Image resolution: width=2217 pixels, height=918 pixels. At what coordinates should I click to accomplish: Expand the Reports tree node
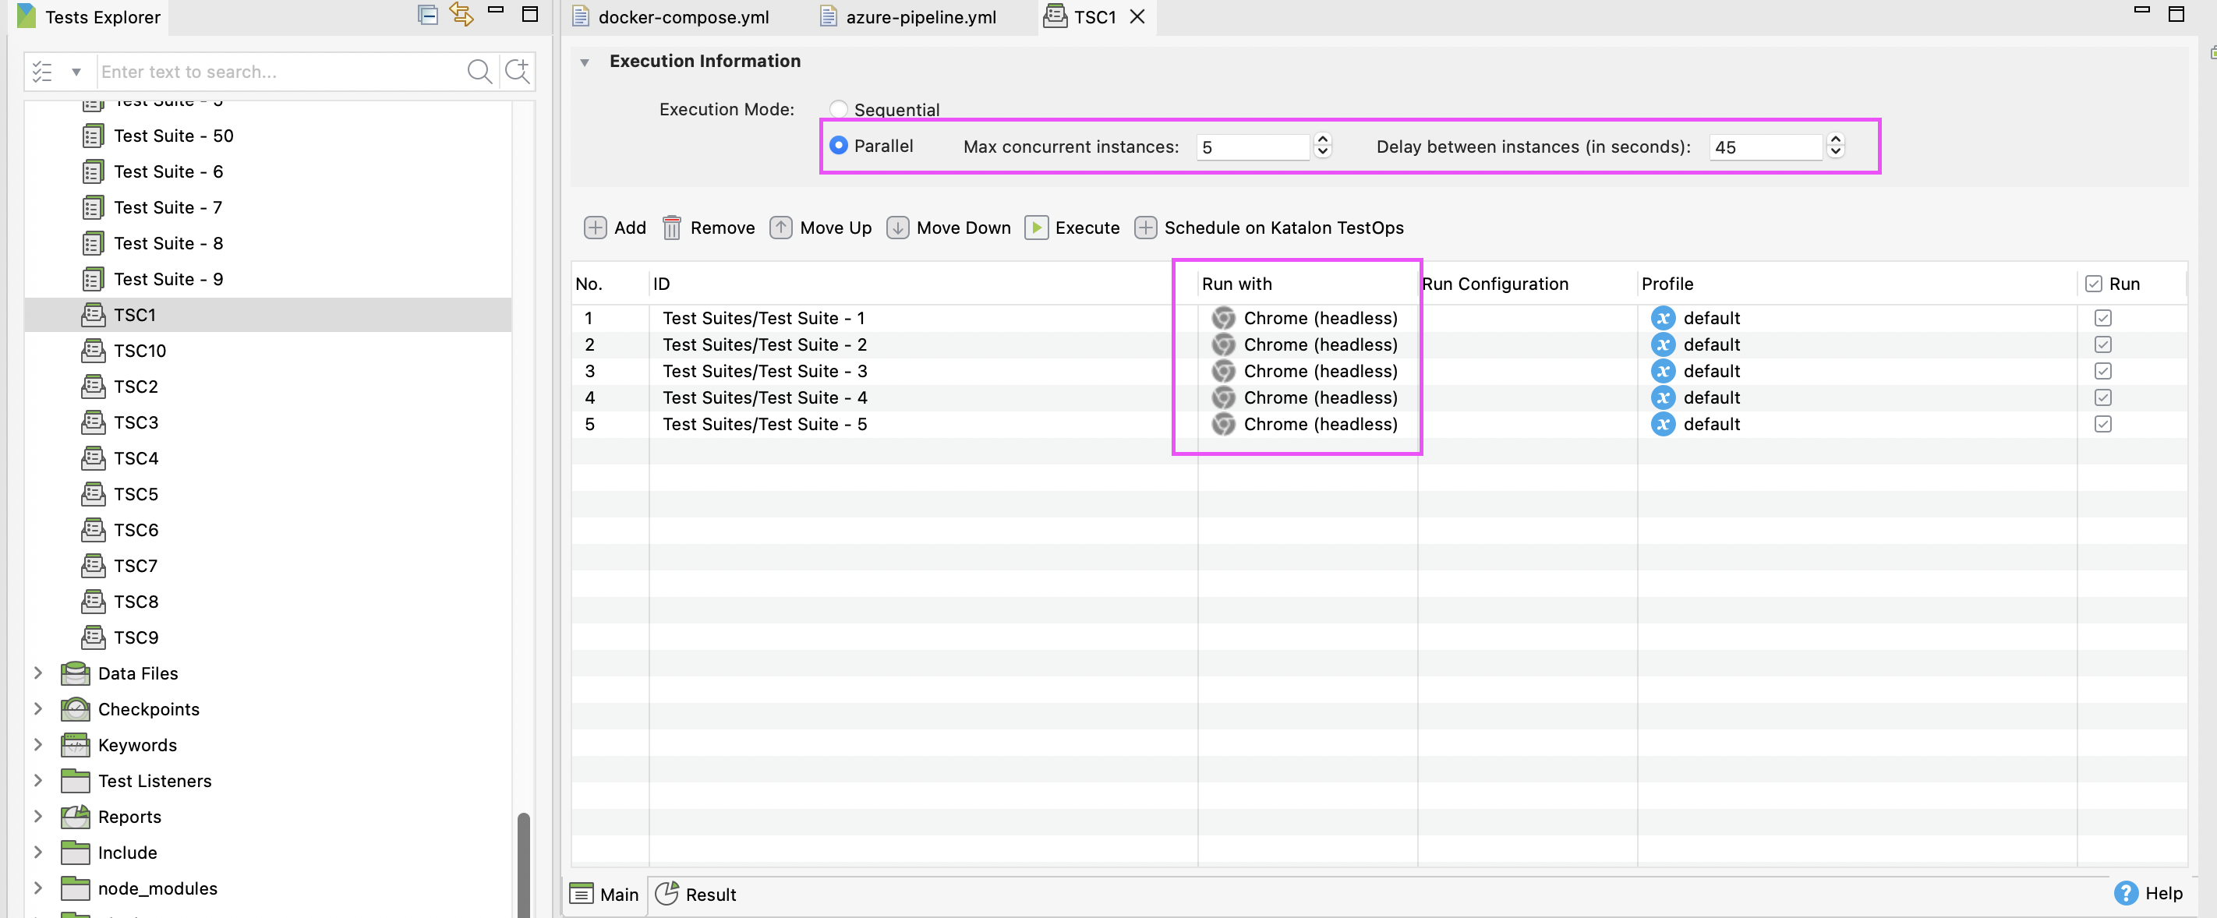[x=38, y=817]
